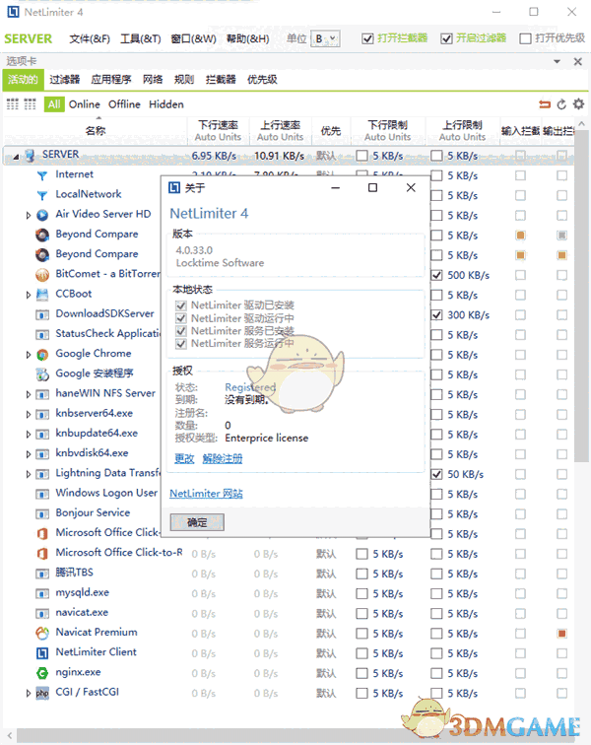Click the NetLimiter Client icon
This screenshot has width=591, height=745.
coord(42,652)
